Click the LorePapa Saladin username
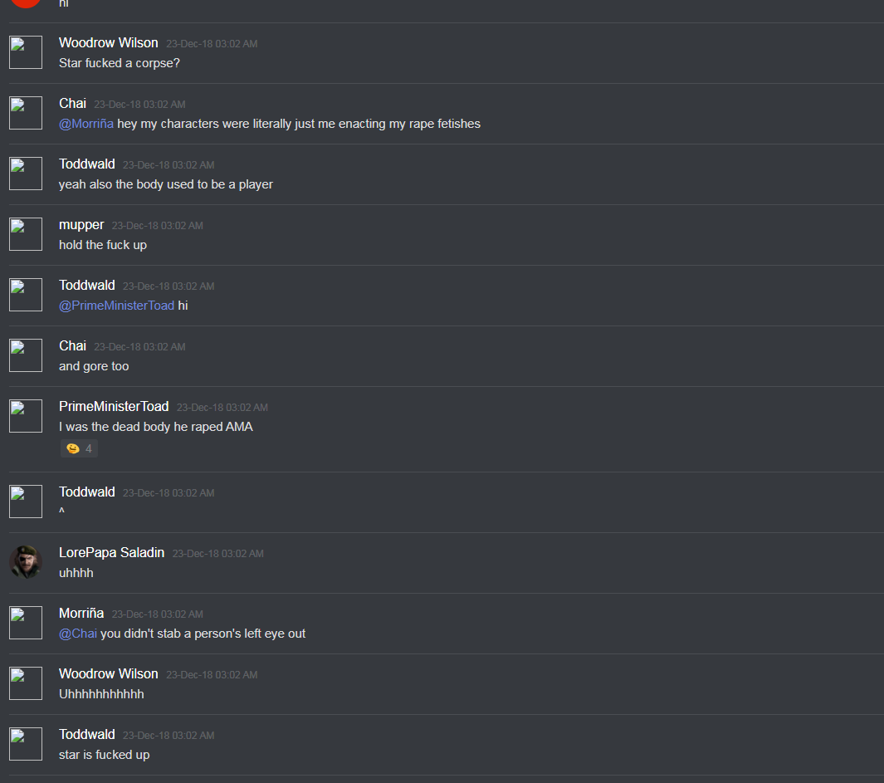 111,552
